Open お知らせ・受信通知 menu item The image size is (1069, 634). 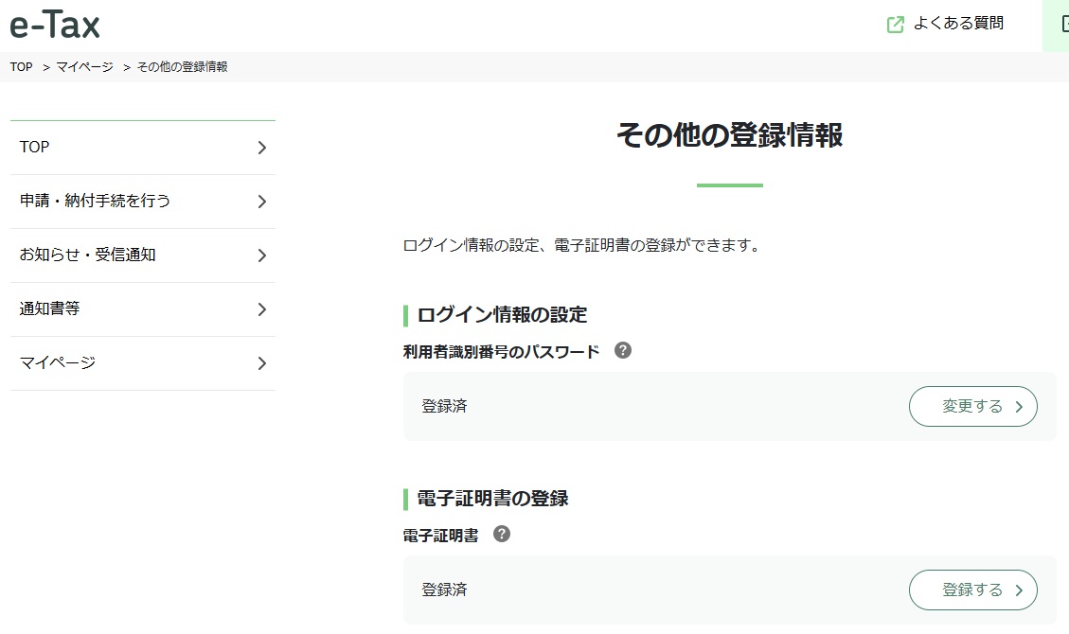coord(142,255)
